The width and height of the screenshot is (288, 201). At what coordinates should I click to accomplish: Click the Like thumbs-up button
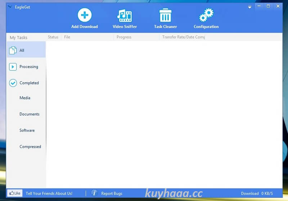coord(15,193)
